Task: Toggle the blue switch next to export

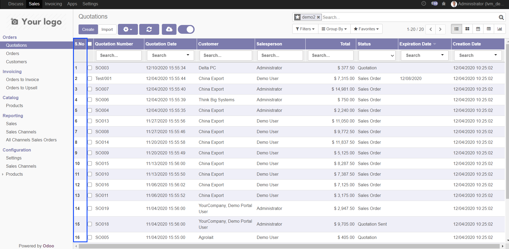Action: tap(186, 29)
